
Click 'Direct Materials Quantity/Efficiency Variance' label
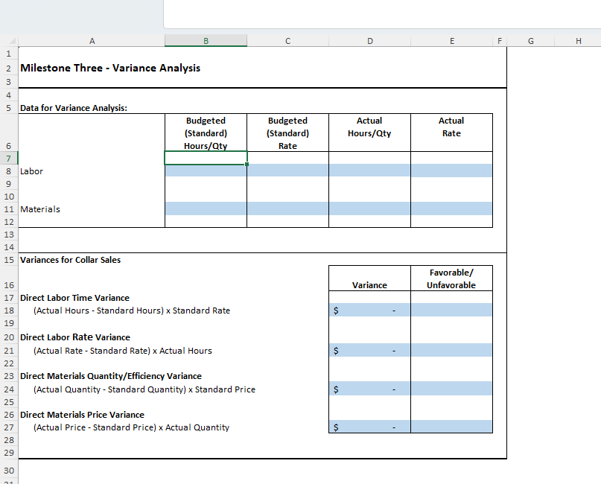pos(111,376)
